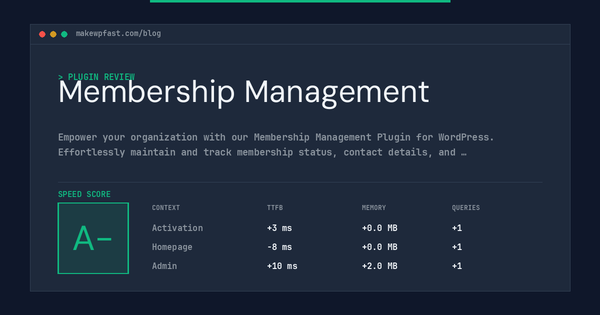Click the Homepage memory value "+0.0 MB"
600x315 pixels.
pyautogui.click(x=379, y=247)
